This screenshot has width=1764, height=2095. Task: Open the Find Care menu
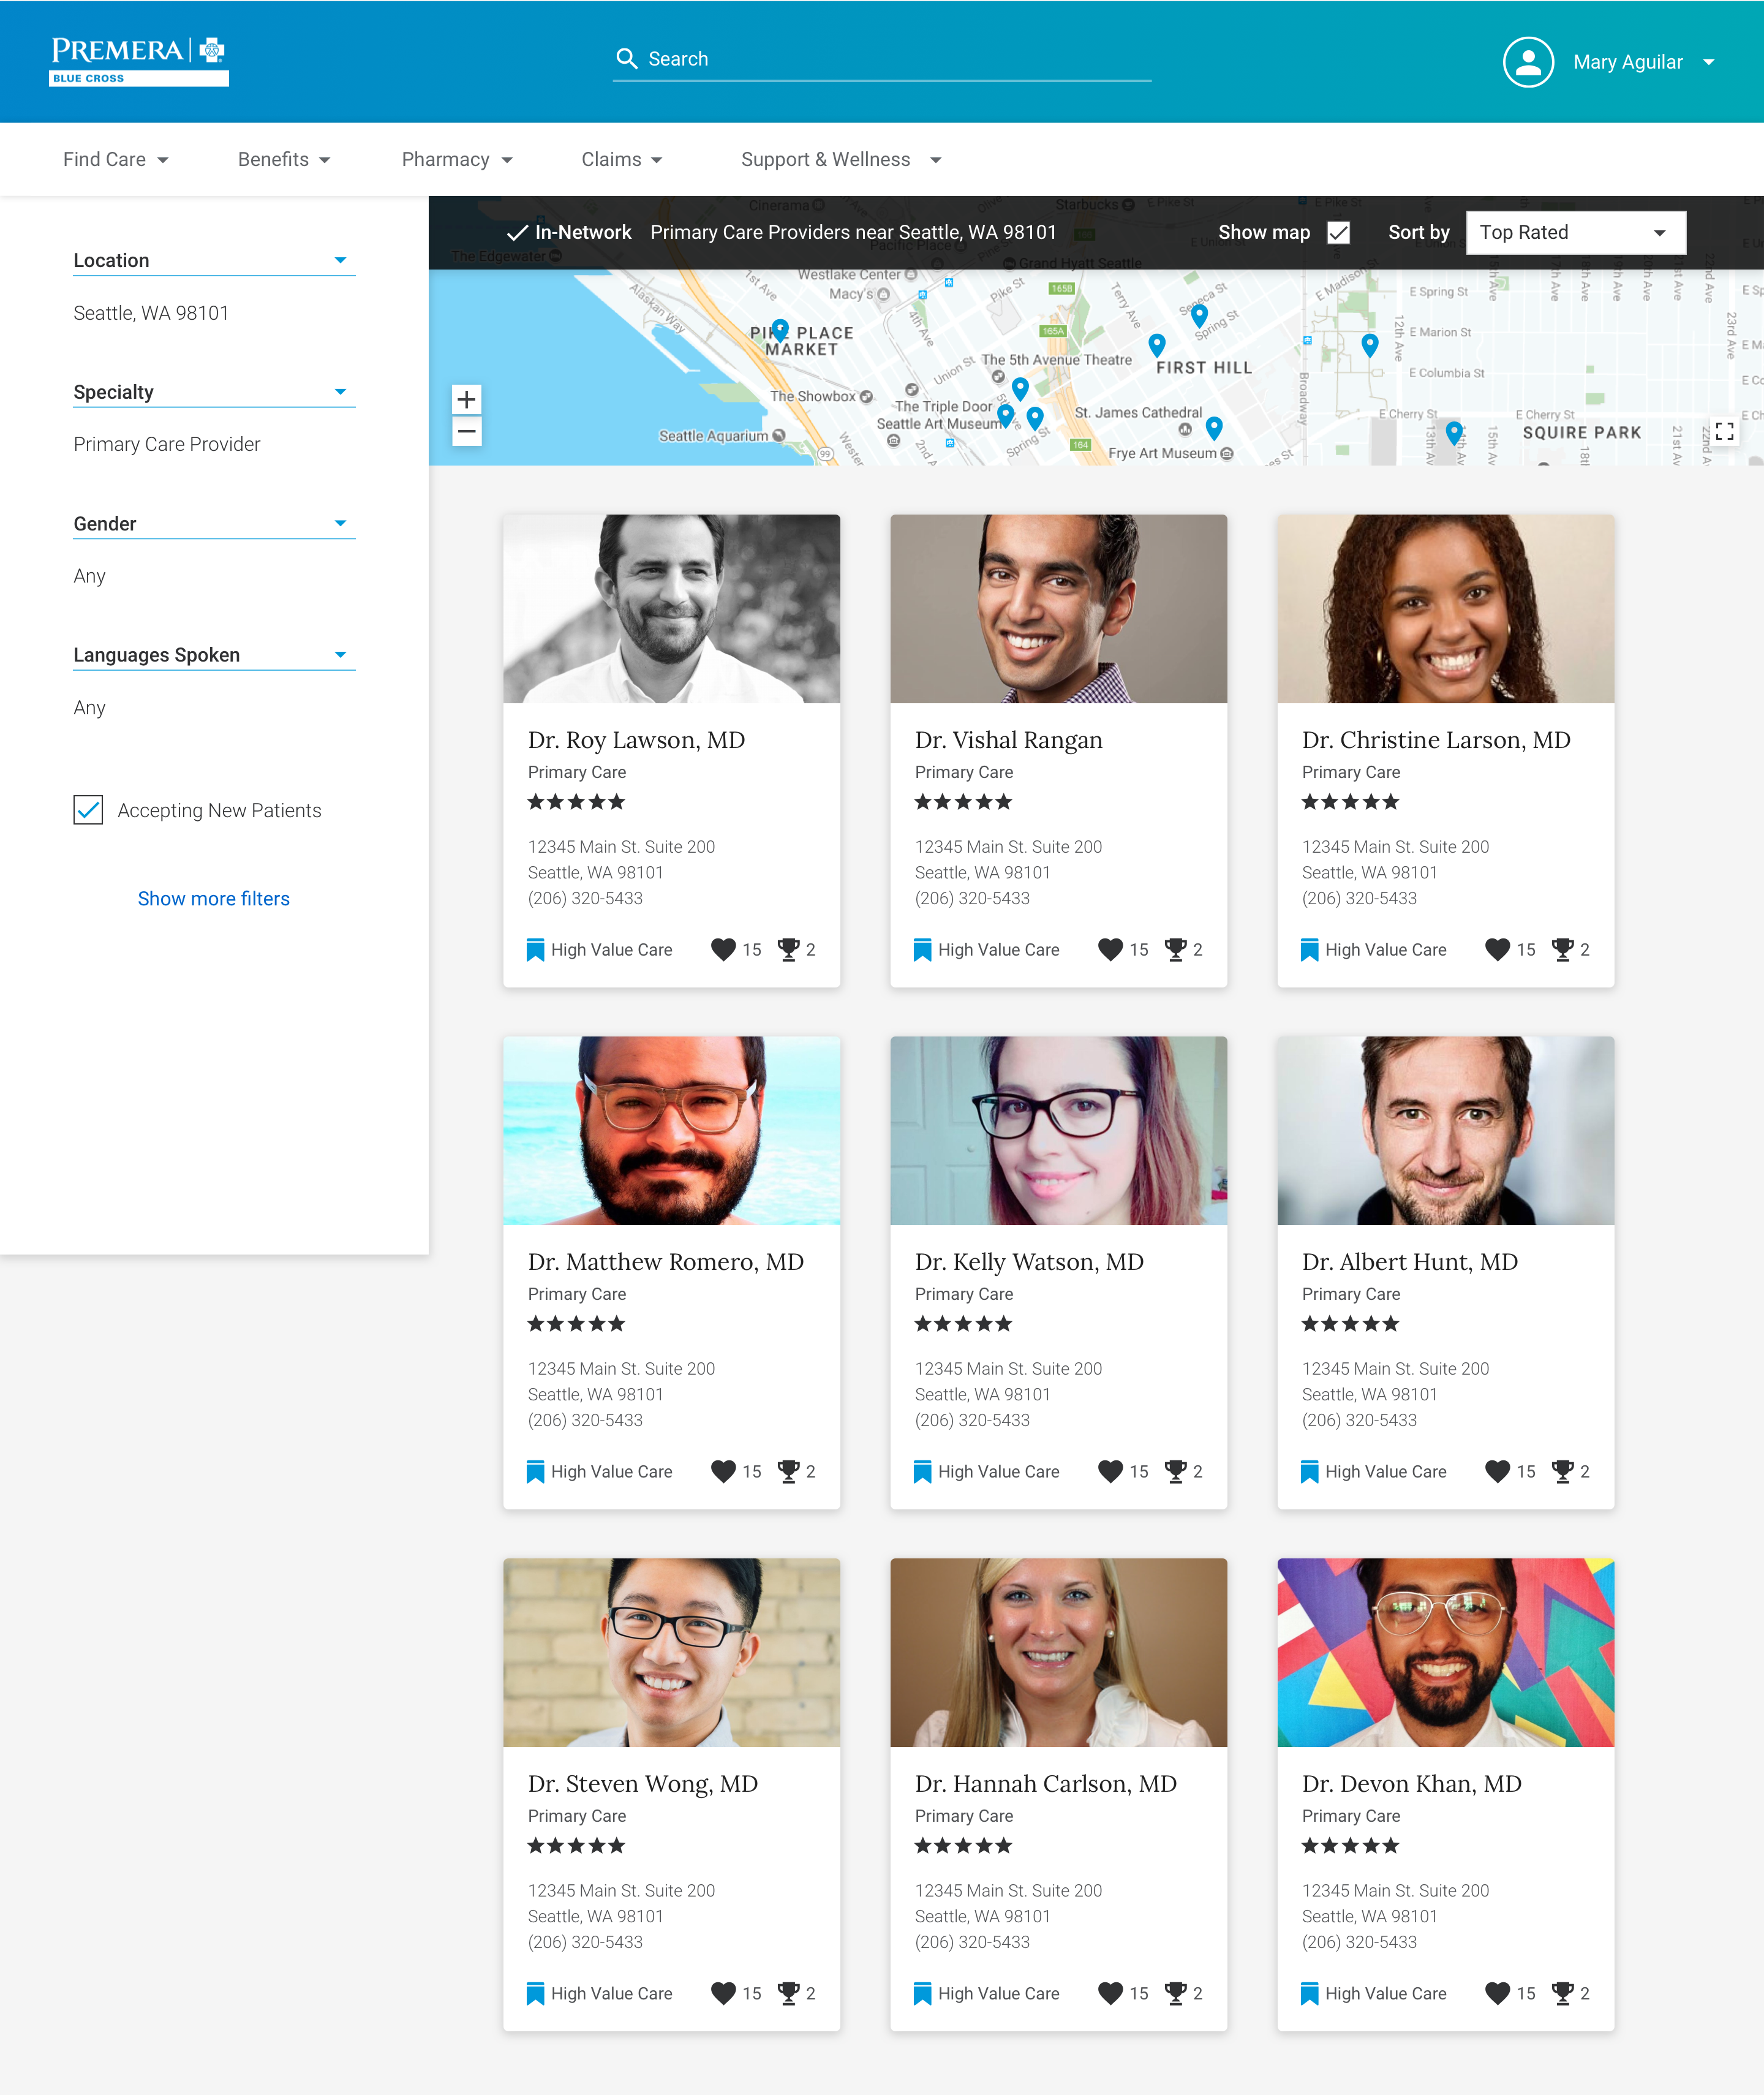[115, 160]
